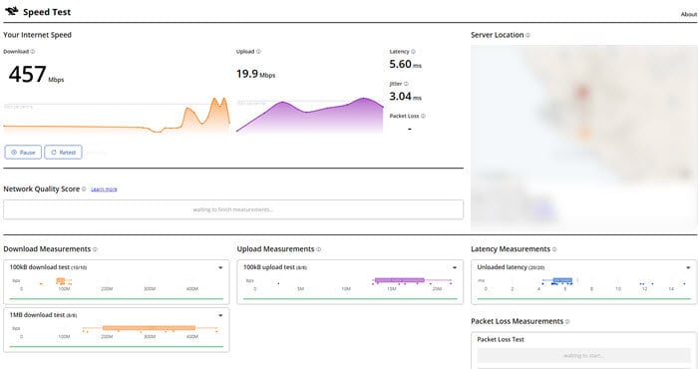The image size is (698, 369).
Task: Click the refresh icon inside Retest button
Action: 54,153
